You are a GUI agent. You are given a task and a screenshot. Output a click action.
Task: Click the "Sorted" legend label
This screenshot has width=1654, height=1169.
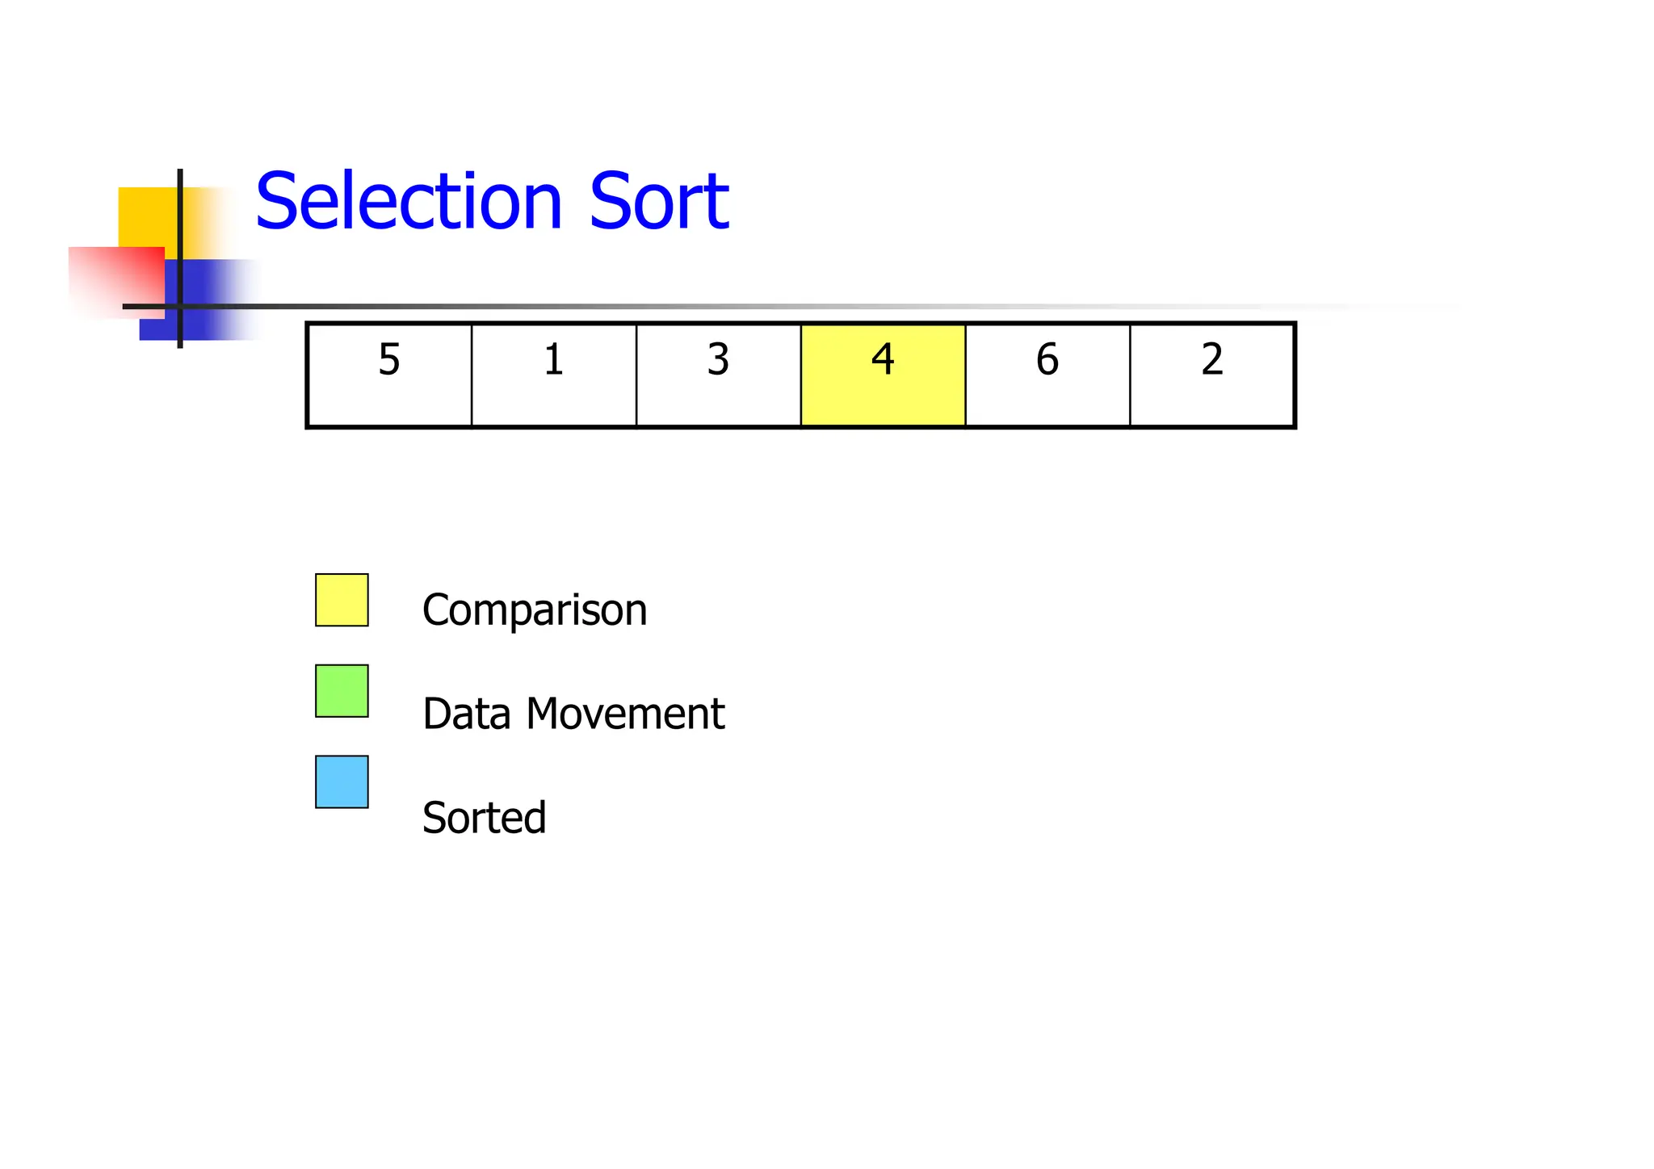tap(485, 818)
